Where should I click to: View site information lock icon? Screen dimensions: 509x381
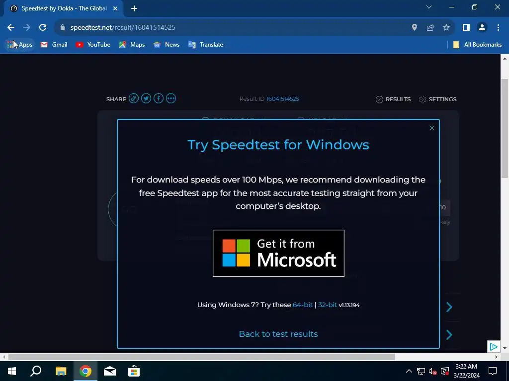click(x=63, y=27)
